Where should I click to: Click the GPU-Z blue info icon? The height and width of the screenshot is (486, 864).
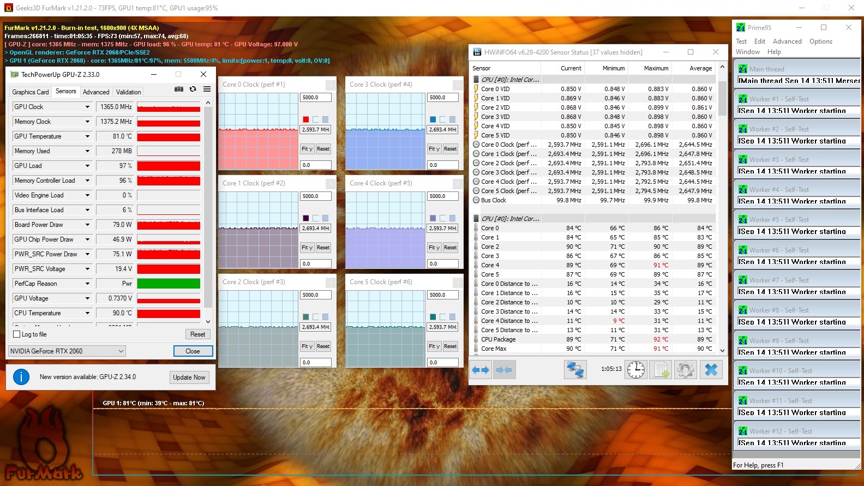click(x=21, y=377)
